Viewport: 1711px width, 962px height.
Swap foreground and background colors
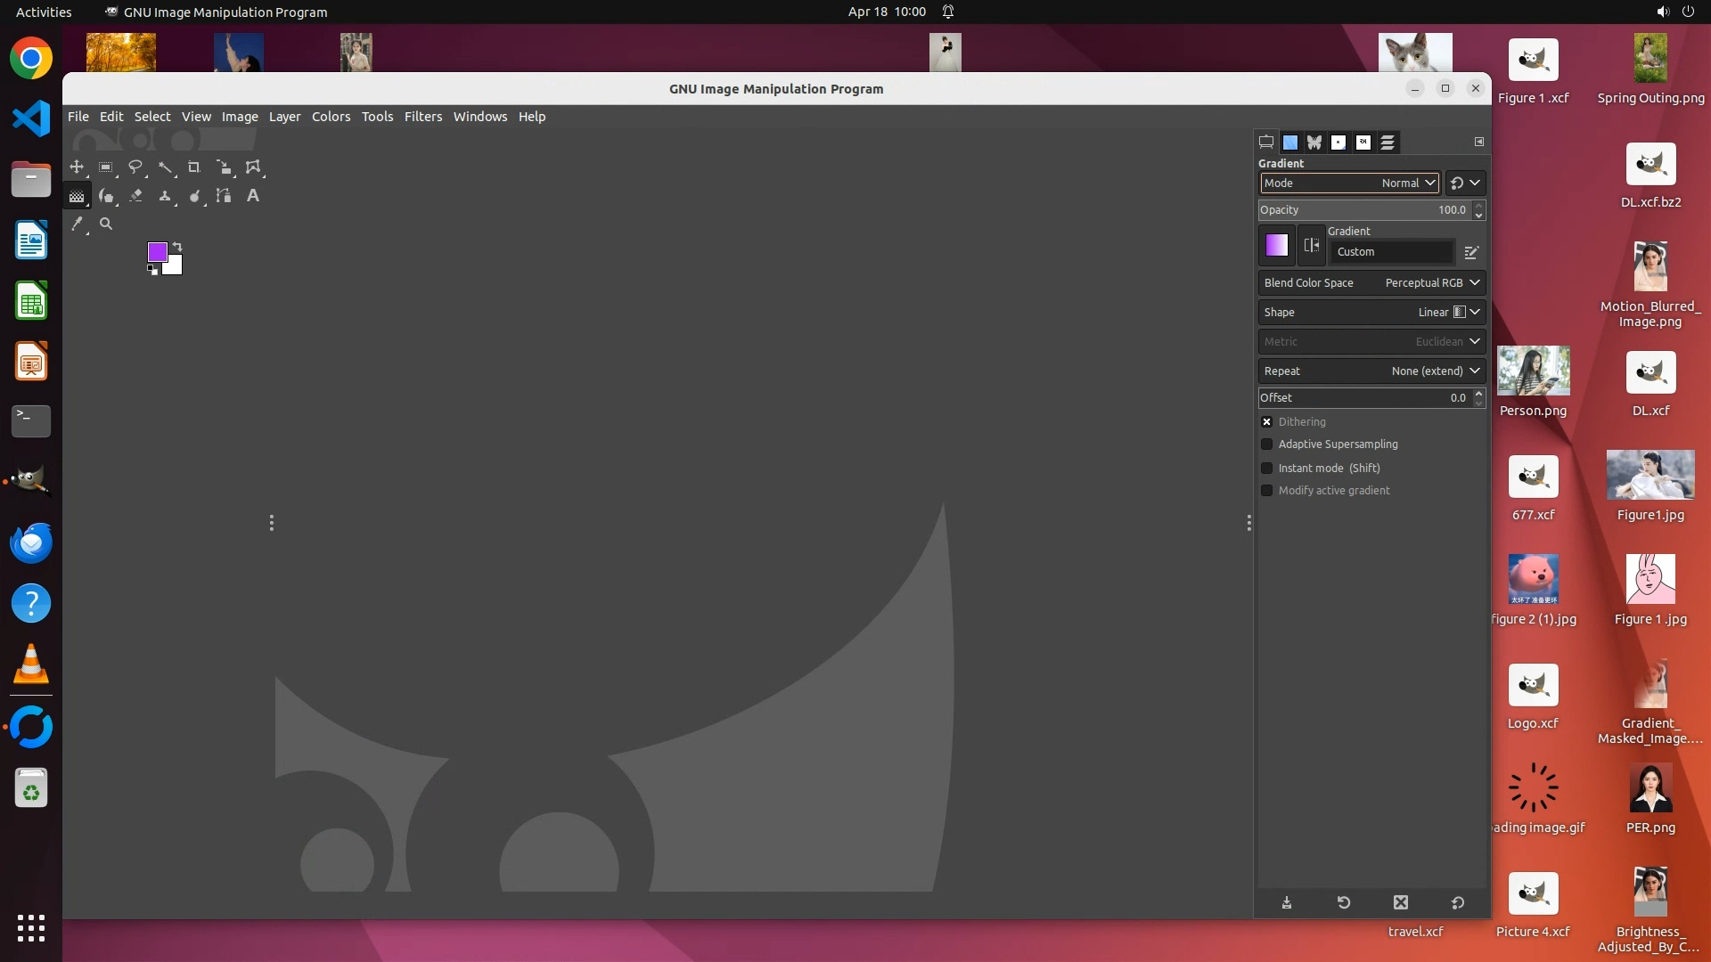pos(177,247)
